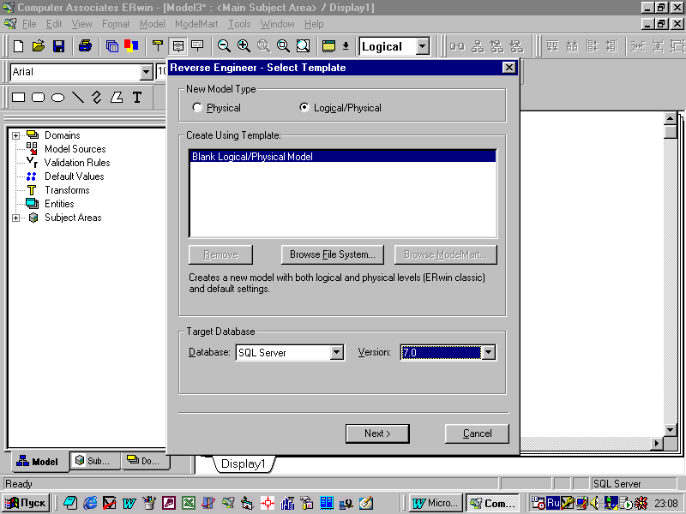Click the entity view toolbar icon

tap(158, 46)
